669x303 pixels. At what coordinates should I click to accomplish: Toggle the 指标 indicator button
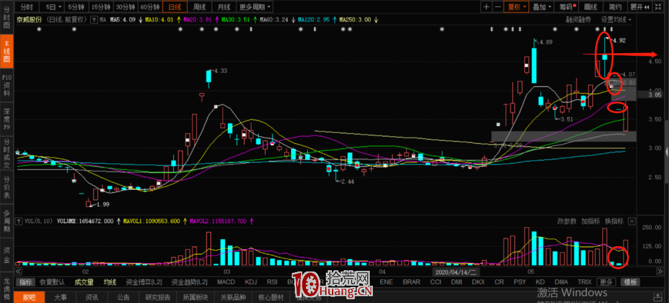click(25, 282)
